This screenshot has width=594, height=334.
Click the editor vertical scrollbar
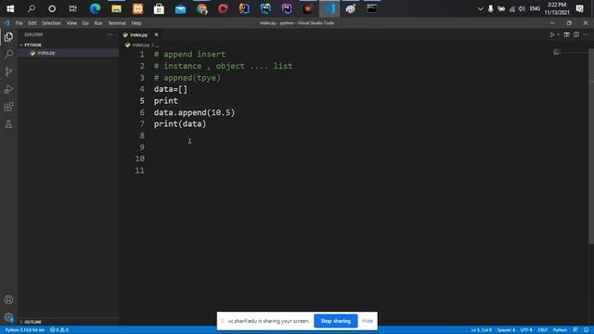[591, 147]
